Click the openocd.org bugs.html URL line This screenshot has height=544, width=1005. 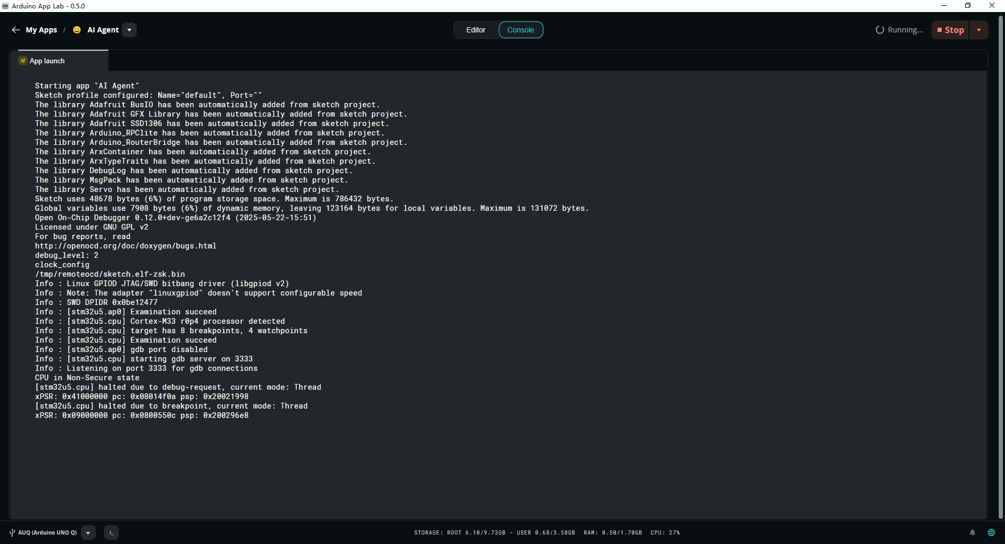point(126,246)
